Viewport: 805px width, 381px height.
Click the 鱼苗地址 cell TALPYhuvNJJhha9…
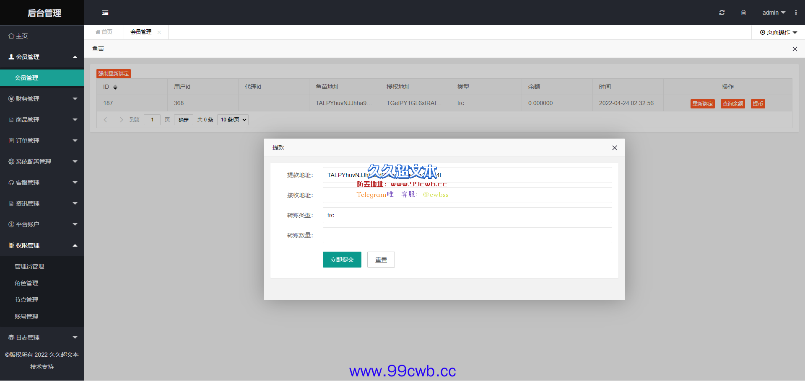[344, 103]
